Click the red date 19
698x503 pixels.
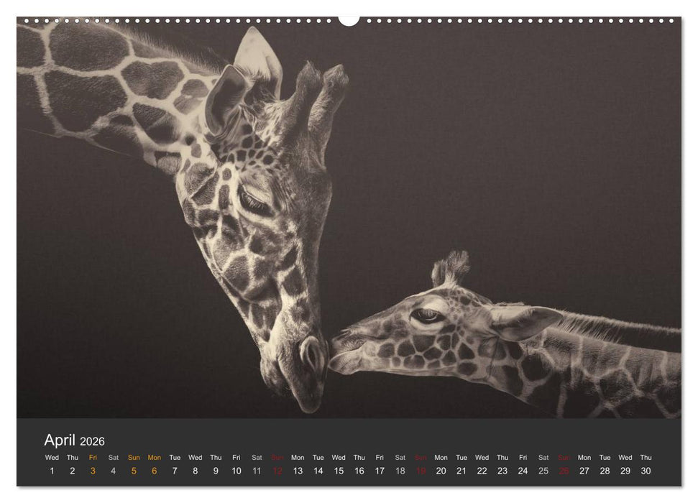(x=420, y=469)
